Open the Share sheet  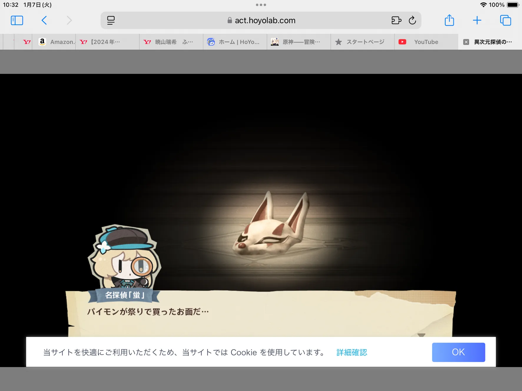449,20
